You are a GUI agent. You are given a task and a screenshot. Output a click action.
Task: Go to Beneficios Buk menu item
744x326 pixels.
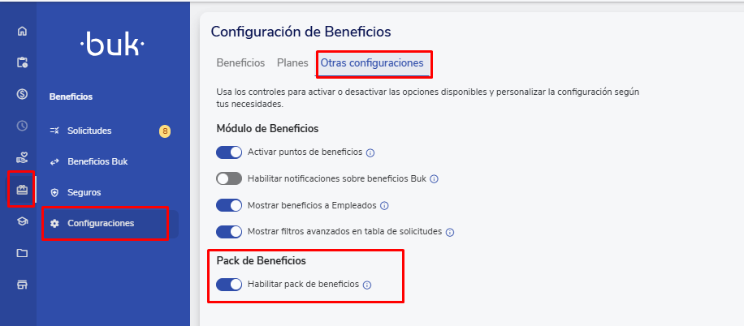pos(97,161)
